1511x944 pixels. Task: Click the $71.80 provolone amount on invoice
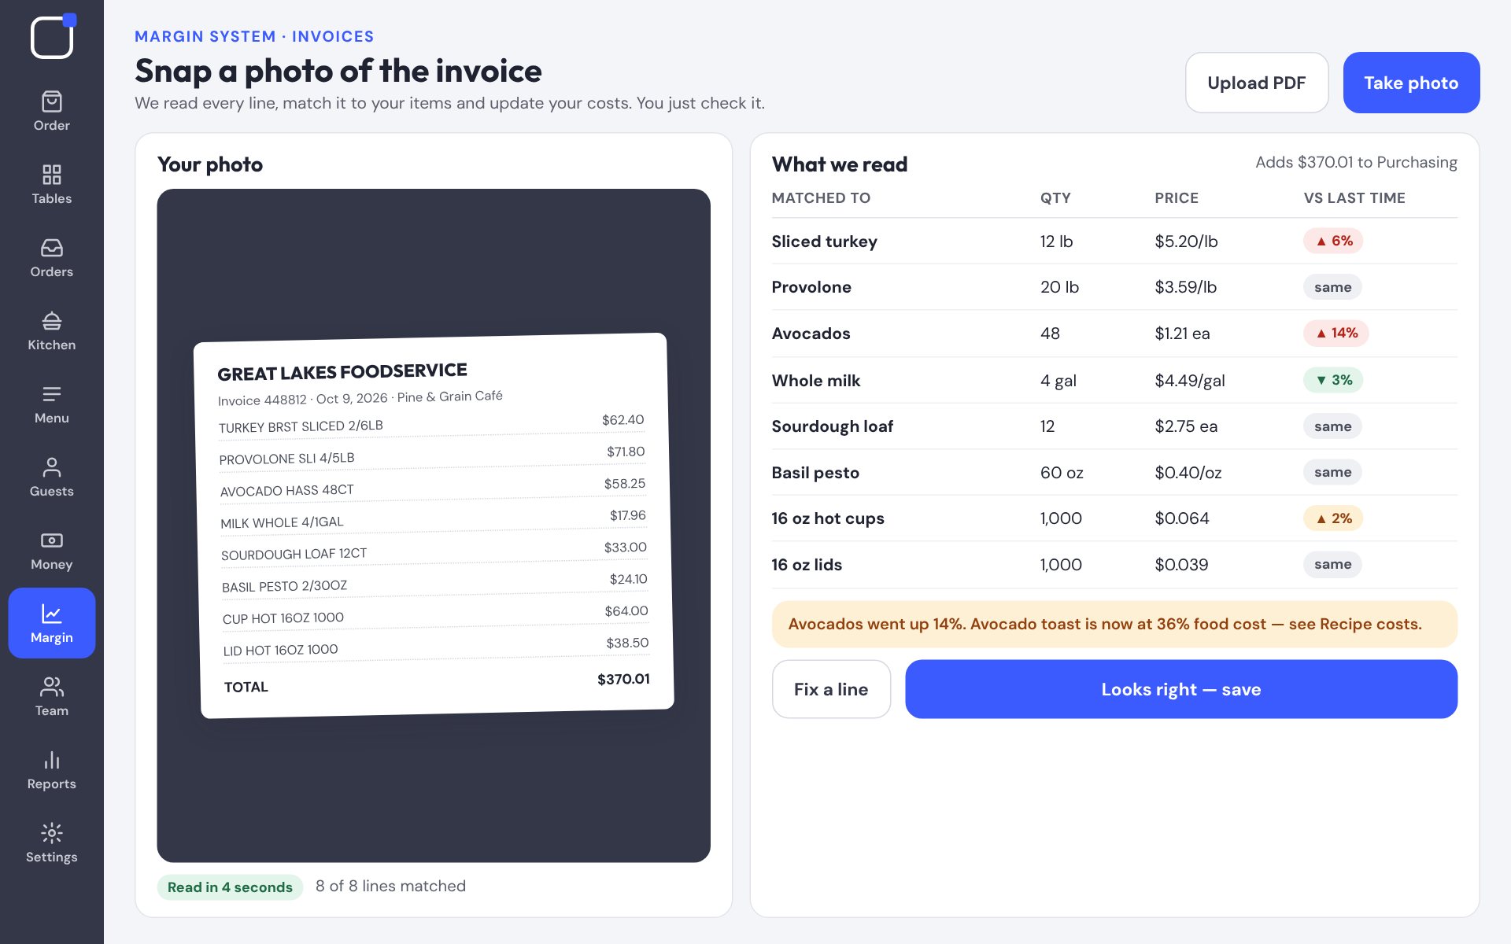tap(626, 452)
